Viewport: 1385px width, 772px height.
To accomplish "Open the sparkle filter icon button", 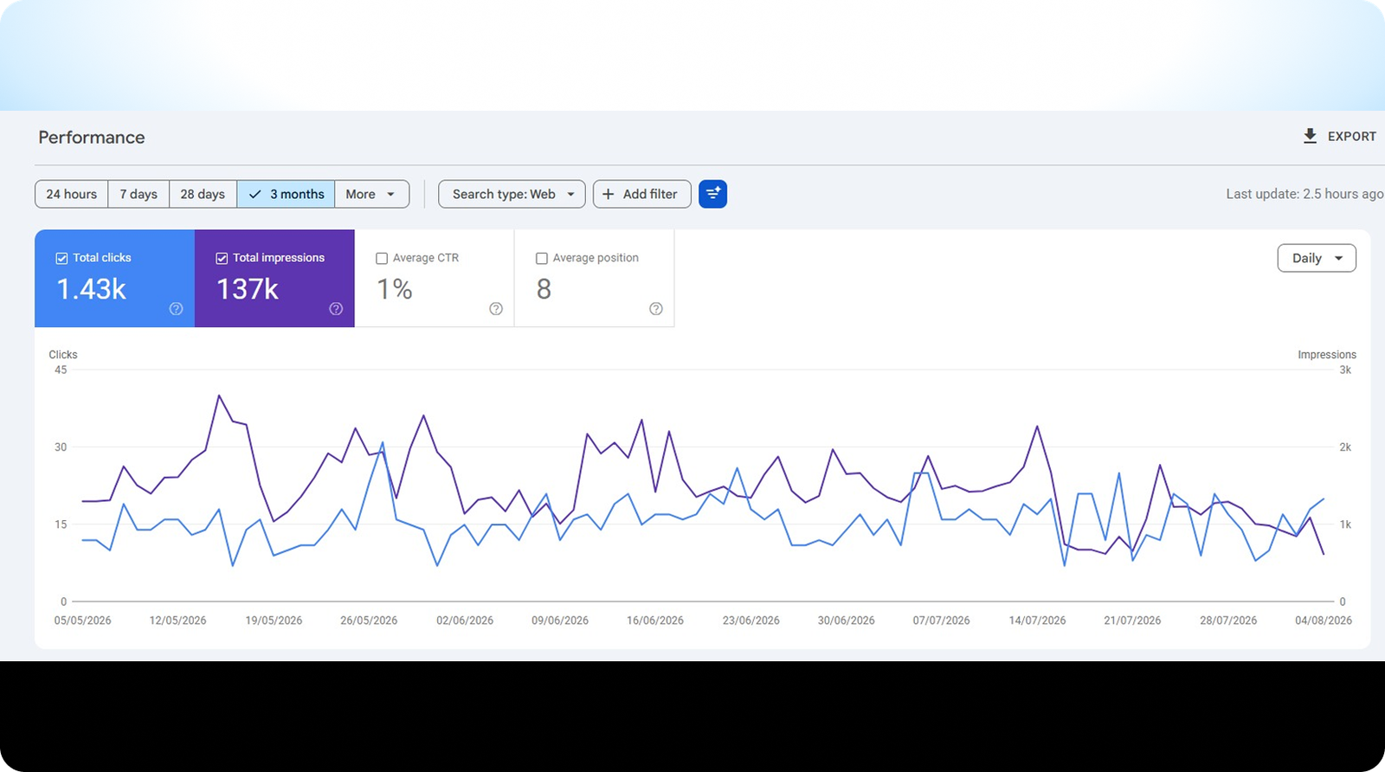I will point(712,194).
